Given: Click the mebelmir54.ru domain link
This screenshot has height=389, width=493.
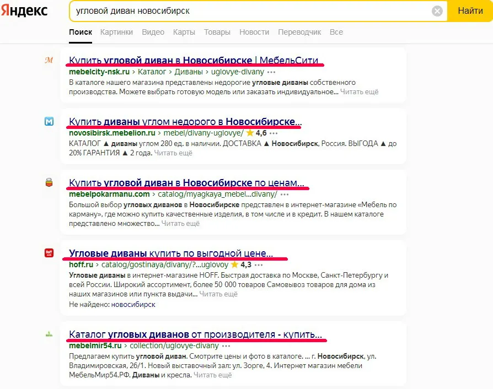Looking at the screenshot, I should tap(95, 345).
